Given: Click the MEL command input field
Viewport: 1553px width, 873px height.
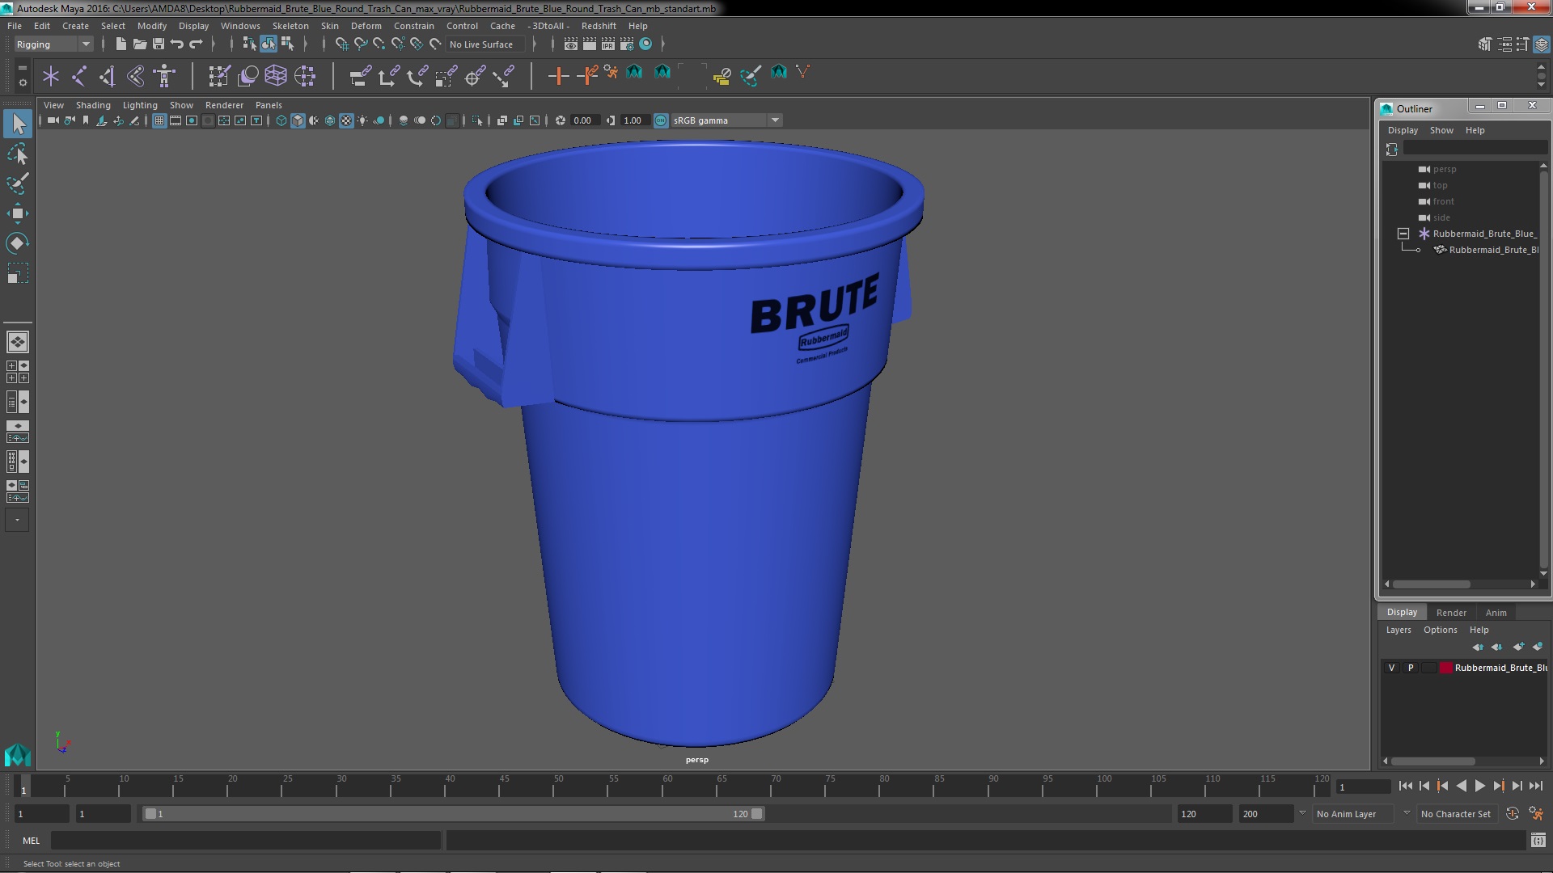Looking at the screenshot, I should tap(246, 841).
